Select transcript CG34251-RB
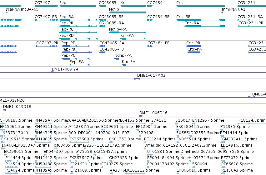 pos(252,26)
